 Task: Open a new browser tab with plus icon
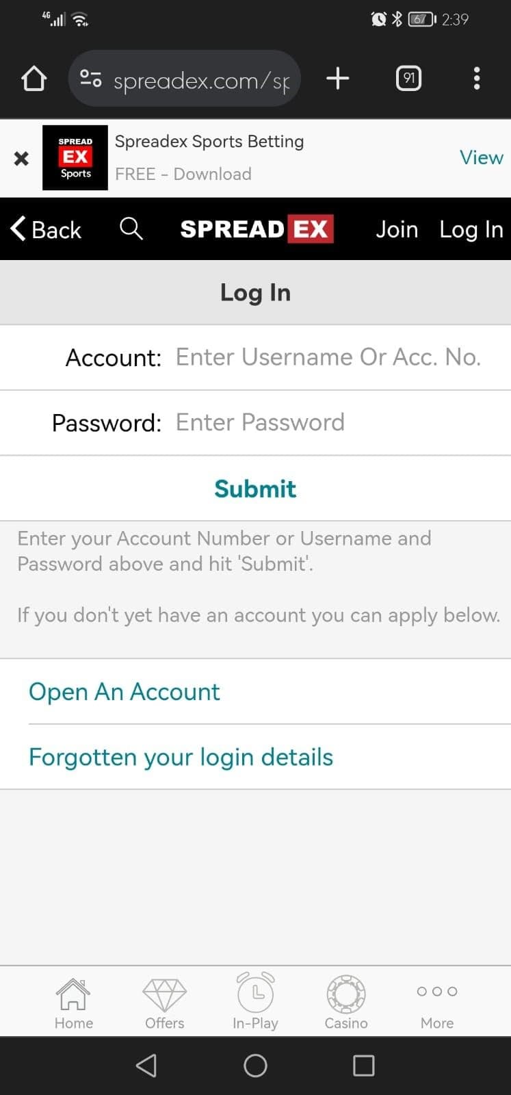[x=337, y=78]
